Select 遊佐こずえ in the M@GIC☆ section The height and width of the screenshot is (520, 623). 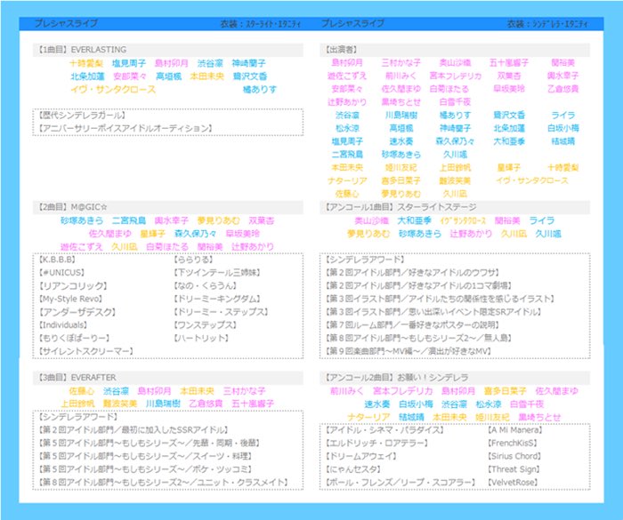pyautogui.click(x=82, y=247)
